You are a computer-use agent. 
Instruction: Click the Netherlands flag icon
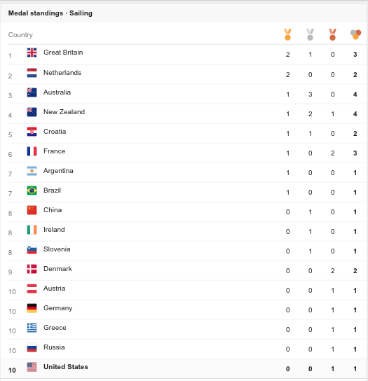pyautogui.click(x=32, y=73)
